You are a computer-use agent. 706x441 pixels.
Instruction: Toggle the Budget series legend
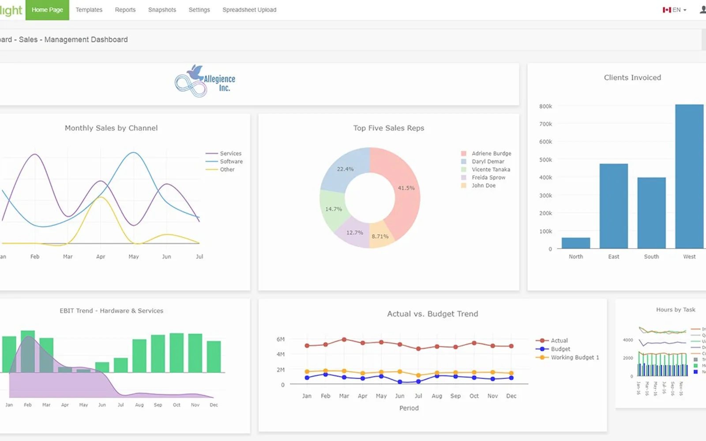pyautogui.click(x=553, y=349)
